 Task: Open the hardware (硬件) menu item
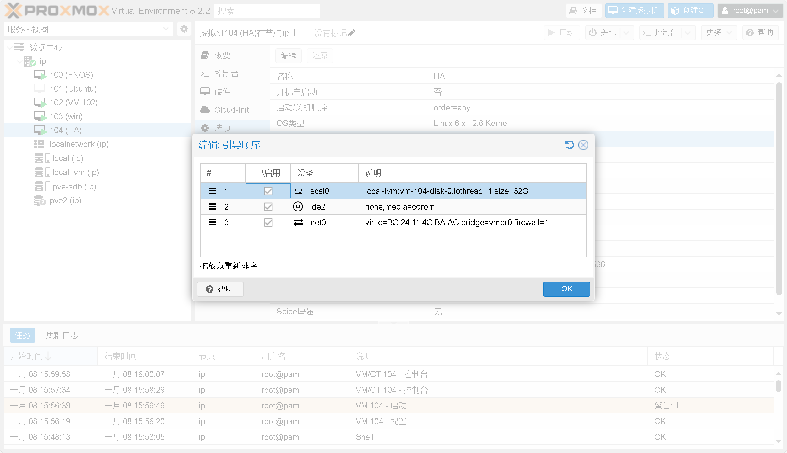232,92
